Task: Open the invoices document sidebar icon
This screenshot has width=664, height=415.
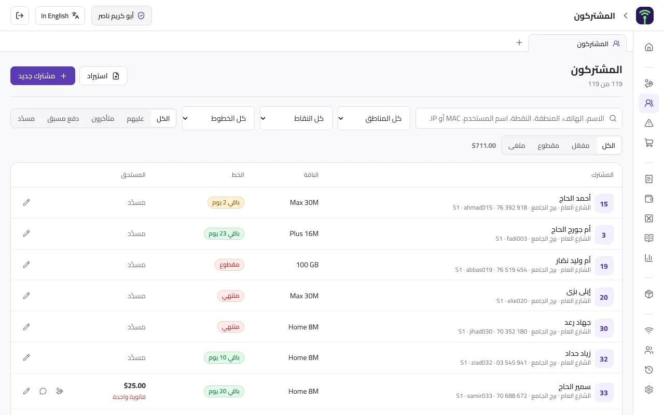Action: click(648, 179)
